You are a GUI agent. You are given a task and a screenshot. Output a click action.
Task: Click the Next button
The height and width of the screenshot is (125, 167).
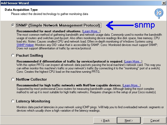pos(129,121)
